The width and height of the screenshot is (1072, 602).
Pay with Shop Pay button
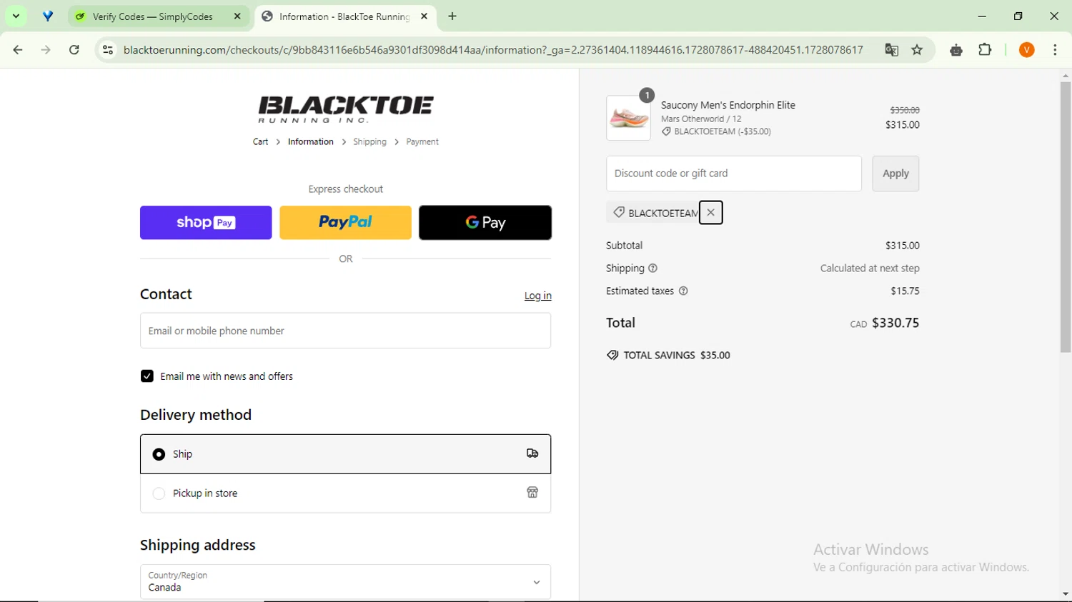[206, 222]
